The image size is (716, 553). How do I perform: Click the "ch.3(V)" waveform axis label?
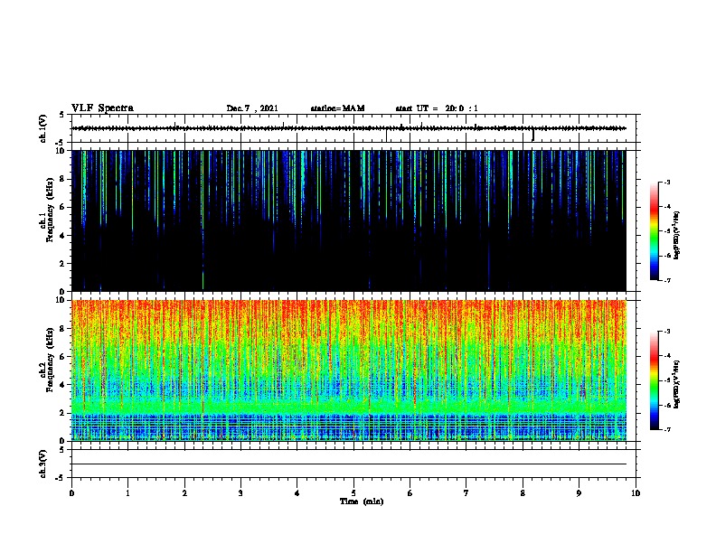pos(43,464)
